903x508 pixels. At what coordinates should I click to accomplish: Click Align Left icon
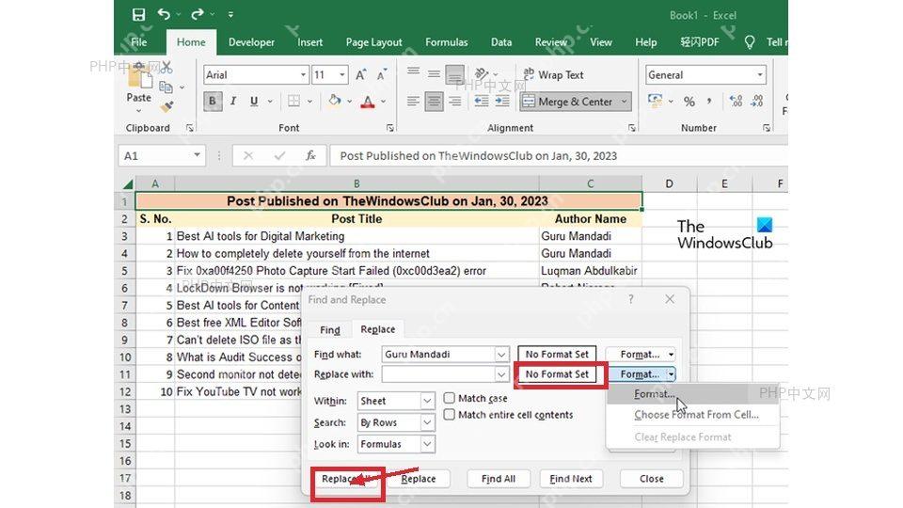pyautogui.click(x=413, y=102)
